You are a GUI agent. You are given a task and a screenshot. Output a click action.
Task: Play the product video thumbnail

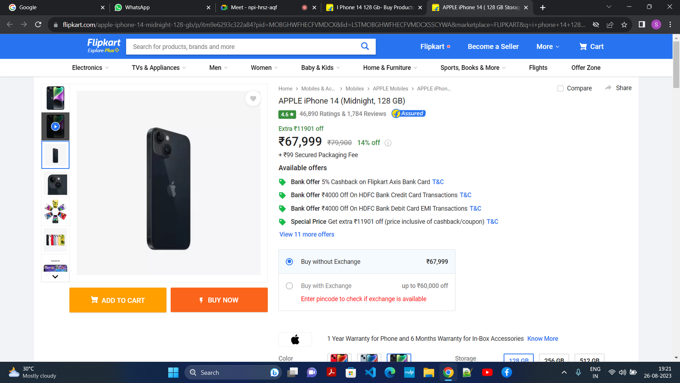pos(55,126)
